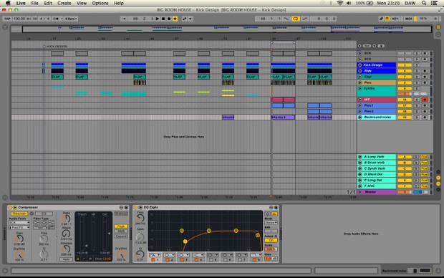Image resolution: width=444 pixels, height=278 pixels.
Task: Open the Create menu
Action: (x=64, y=3)
